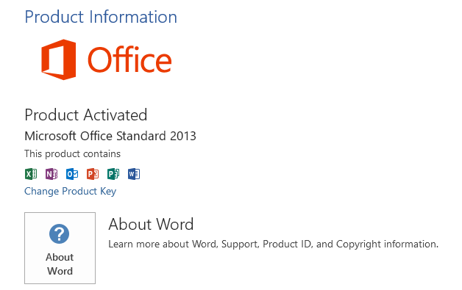Click the Product Activated status text
Viewport: 462px width, 290px height.
86,115
